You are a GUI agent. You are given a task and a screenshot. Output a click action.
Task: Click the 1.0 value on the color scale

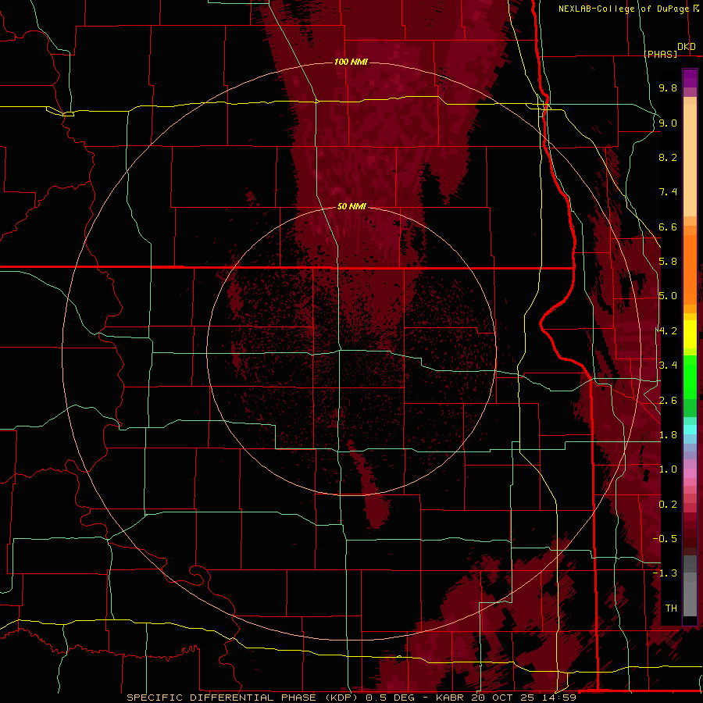click(x=668, y=469)
